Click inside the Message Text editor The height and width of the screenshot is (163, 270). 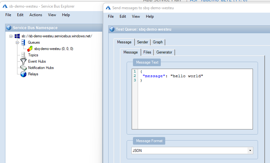195,101
